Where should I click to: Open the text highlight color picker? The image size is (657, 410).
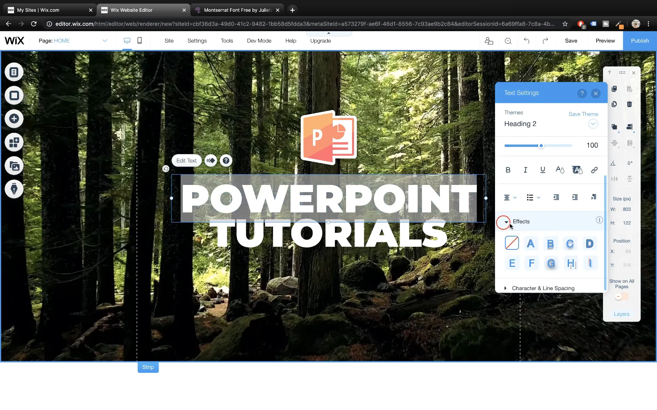[577, 170]
